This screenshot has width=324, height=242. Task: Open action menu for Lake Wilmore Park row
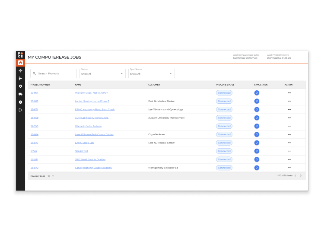289,134
